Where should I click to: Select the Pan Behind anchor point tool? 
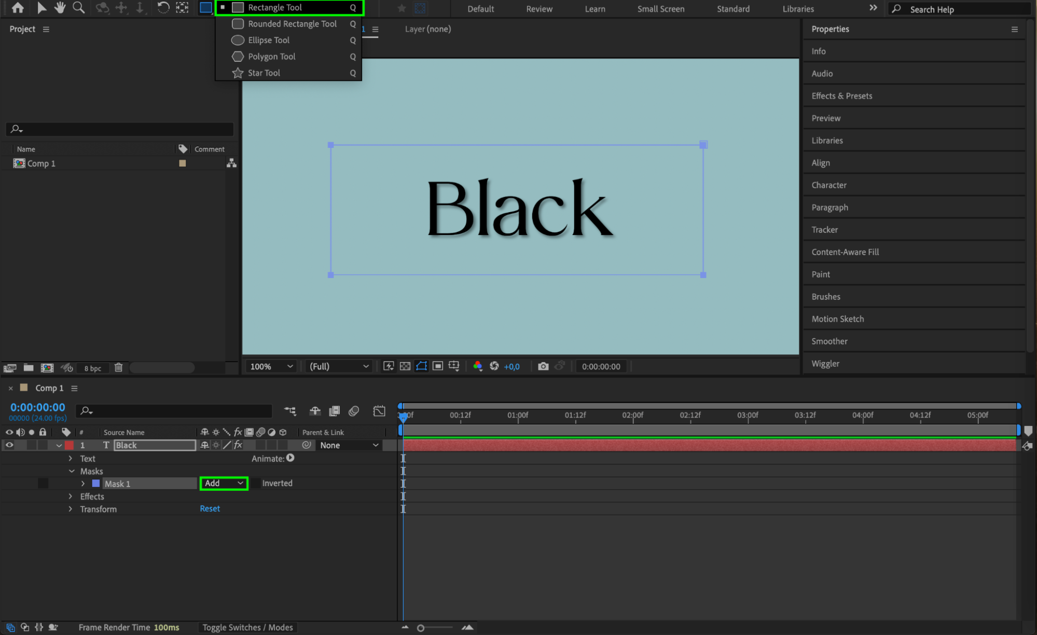click(x=182, y=7)
